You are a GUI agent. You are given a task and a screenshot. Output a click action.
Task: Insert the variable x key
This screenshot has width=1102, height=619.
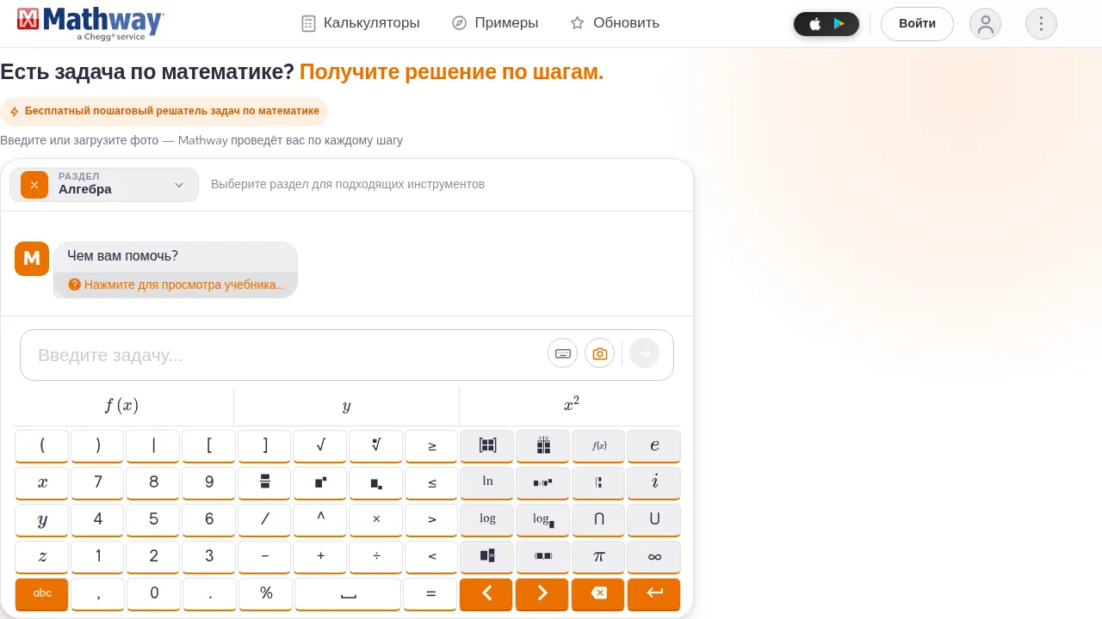(x=42, y=483)
